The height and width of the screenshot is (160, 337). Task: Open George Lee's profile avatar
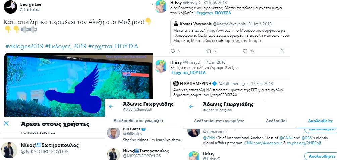(x=10, y=7)
